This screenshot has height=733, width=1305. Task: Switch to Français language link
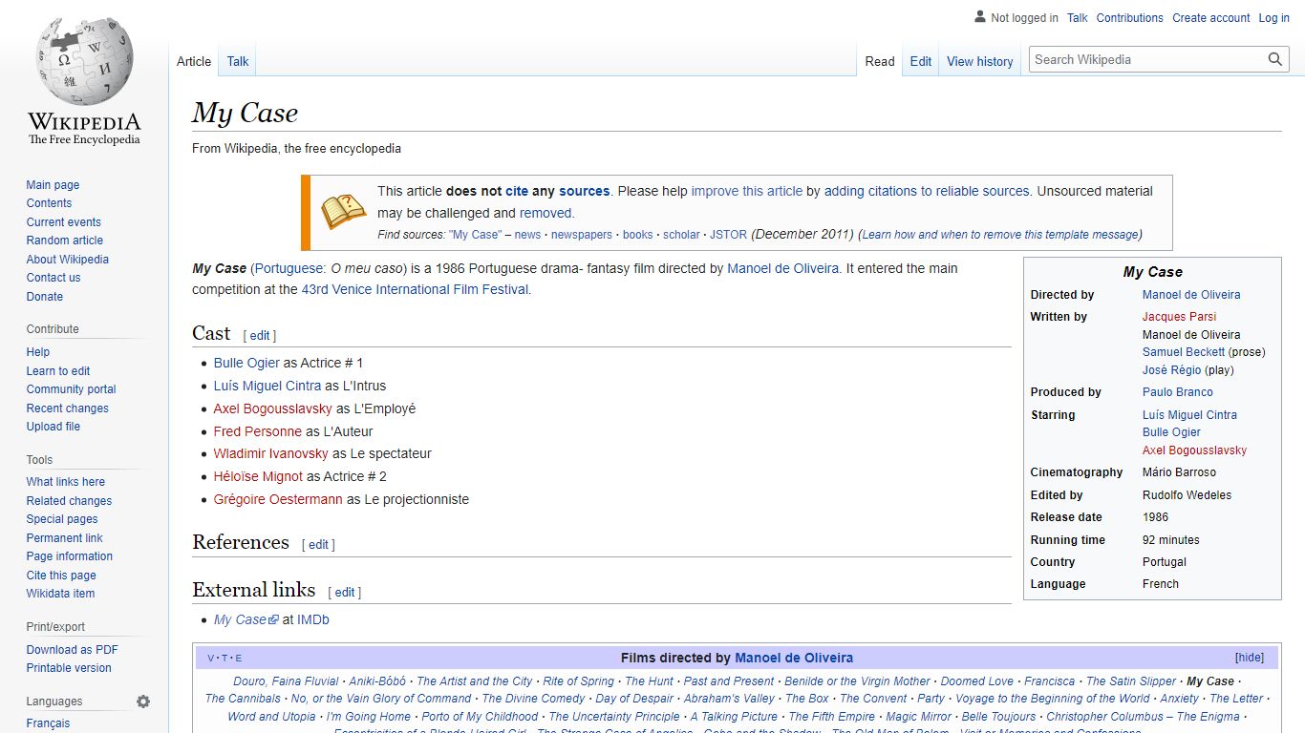[48, 723]
